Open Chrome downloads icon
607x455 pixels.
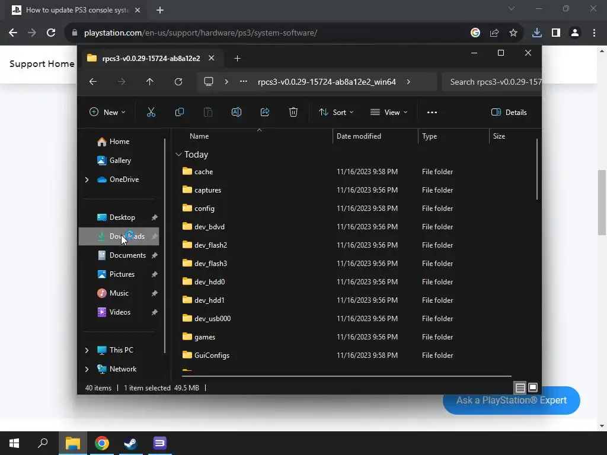point(536,33)
